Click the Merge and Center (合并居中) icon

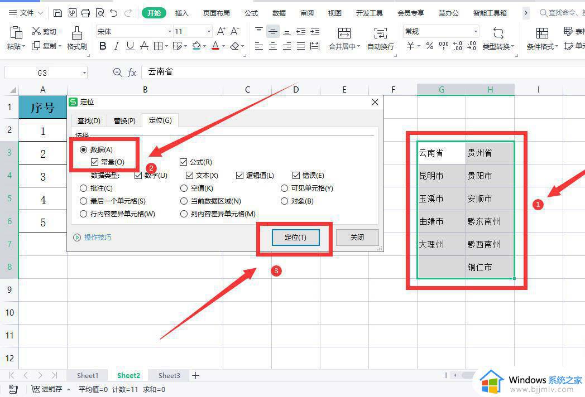click(344, 33)
